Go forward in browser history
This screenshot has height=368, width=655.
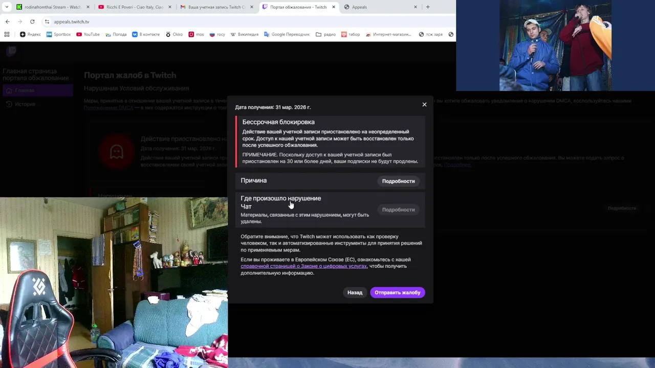pos(19,21)
